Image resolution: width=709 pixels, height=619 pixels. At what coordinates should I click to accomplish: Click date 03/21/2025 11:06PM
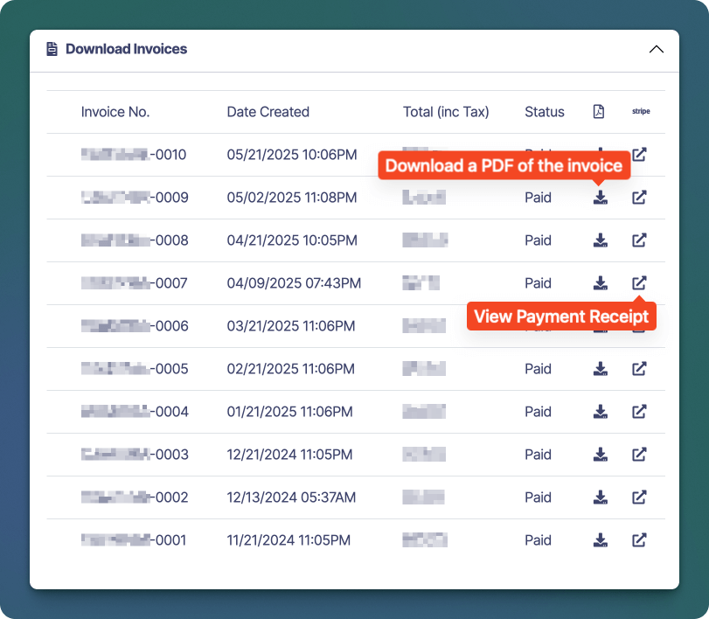[291, 326]
